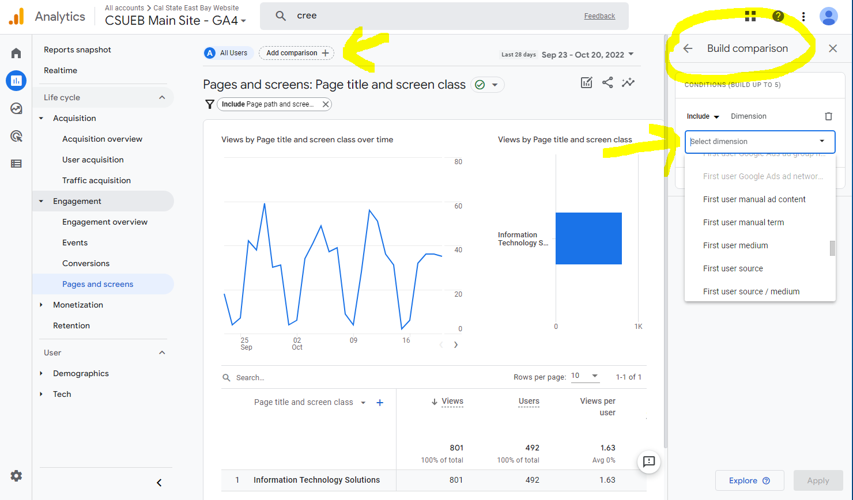Open the Explore icon in left rail
This screenshot has height=500, width=853.
16,108
